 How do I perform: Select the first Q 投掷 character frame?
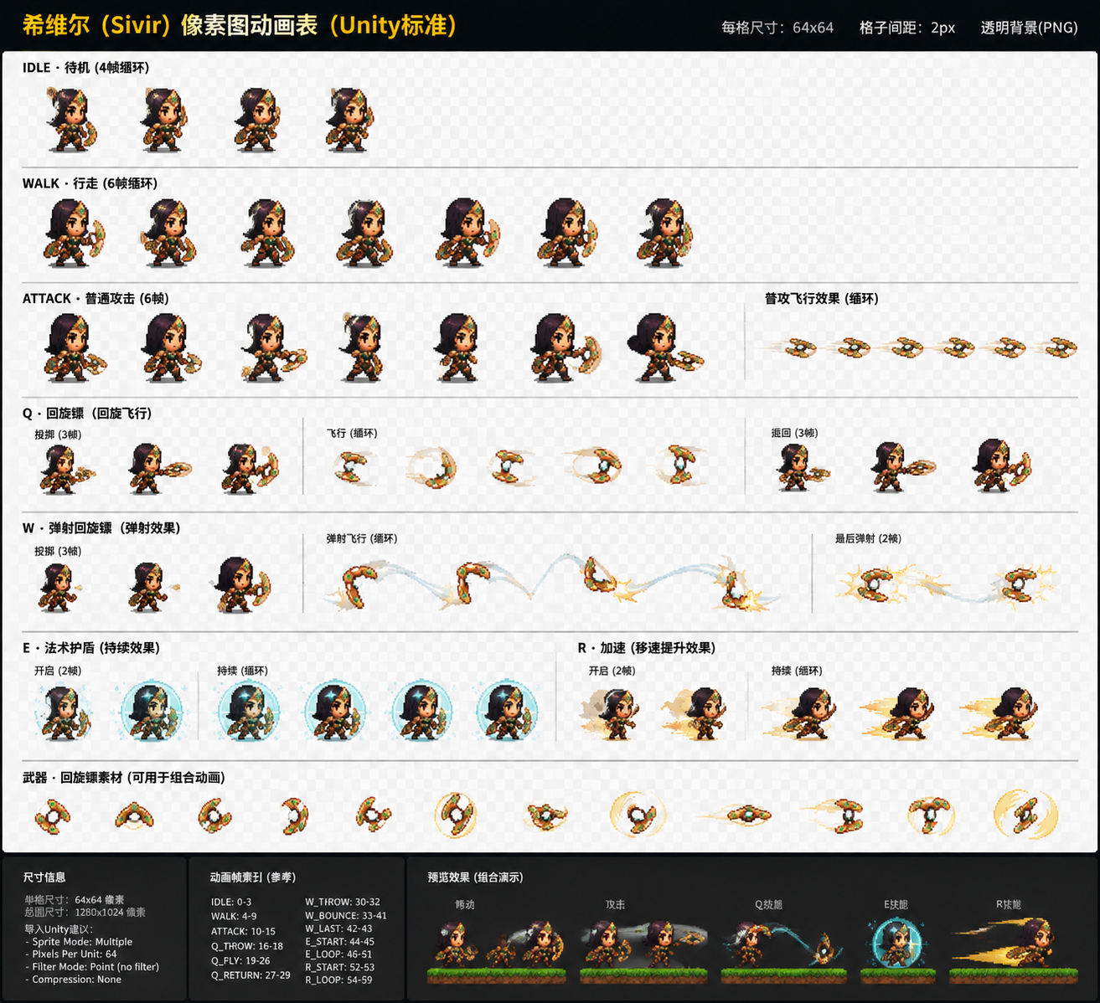click(x=65, y=469)
